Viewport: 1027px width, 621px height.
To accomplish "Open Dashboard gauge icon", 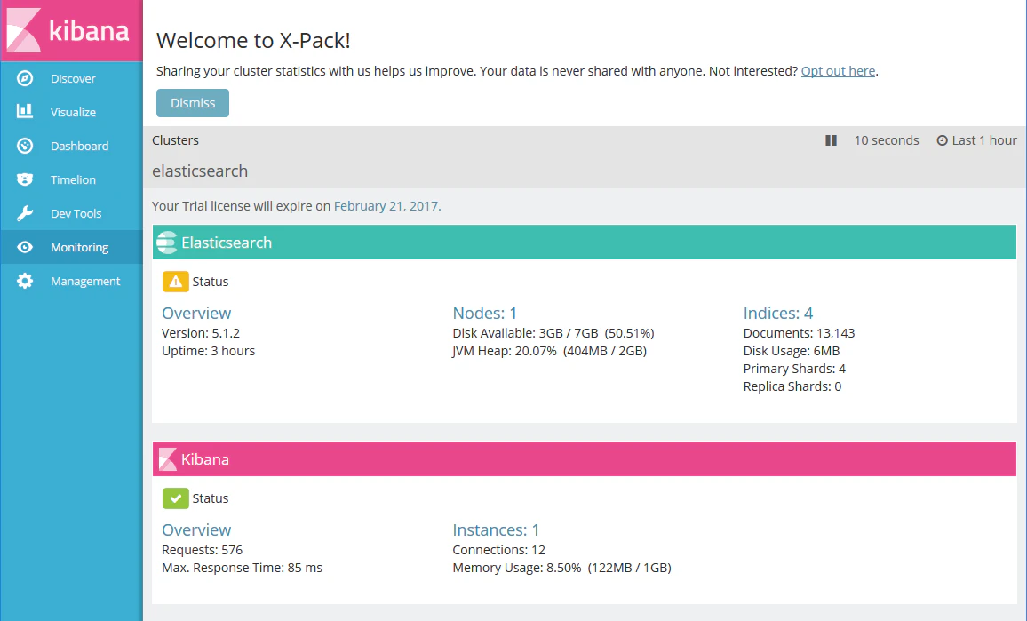I will pos(25,146).
